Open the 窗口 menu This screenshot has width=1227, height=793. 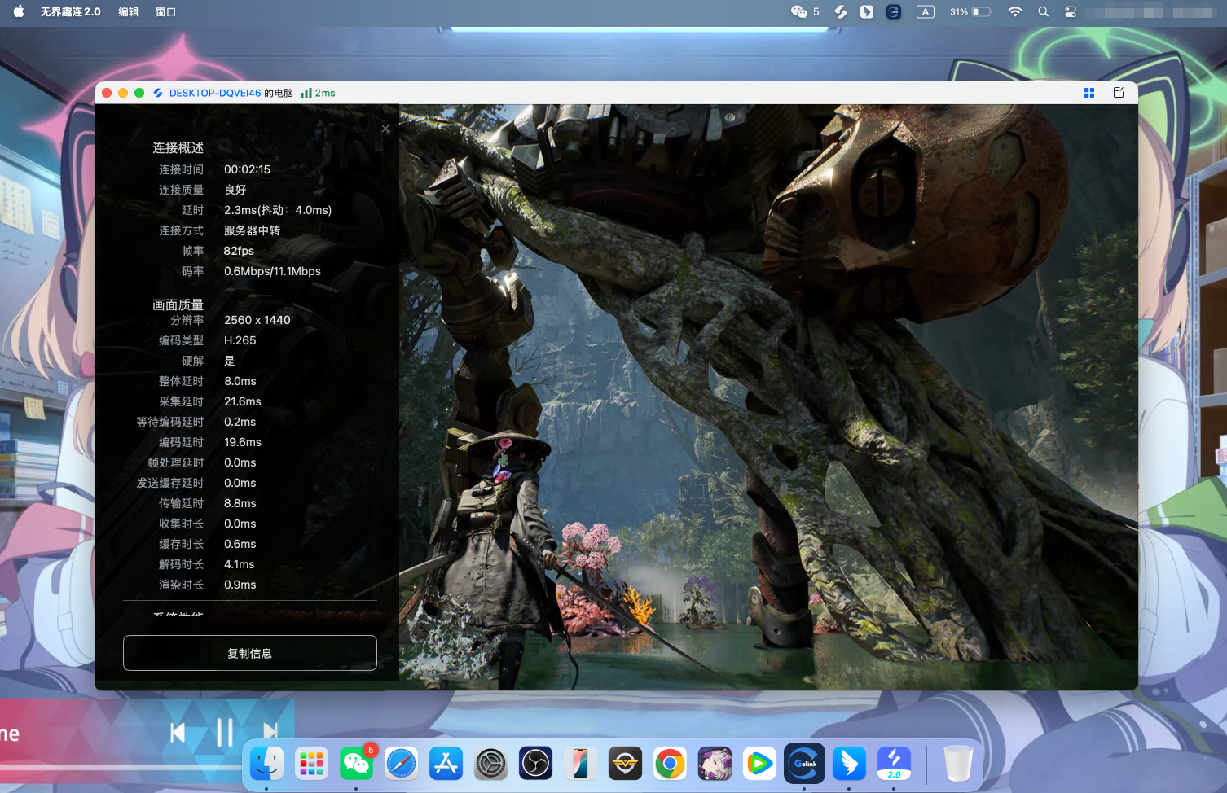point(166,11)
